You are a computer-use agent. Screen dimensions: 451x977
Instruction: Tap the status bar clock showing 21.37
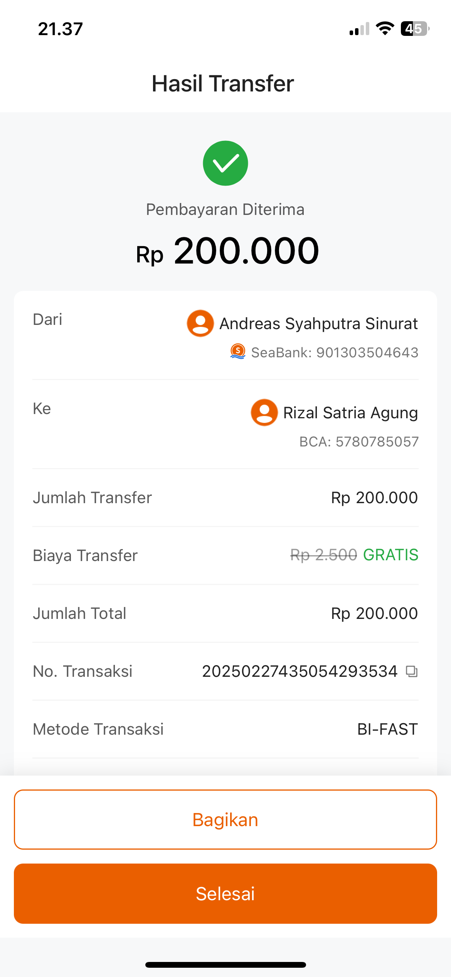click(x=61, y=29)
